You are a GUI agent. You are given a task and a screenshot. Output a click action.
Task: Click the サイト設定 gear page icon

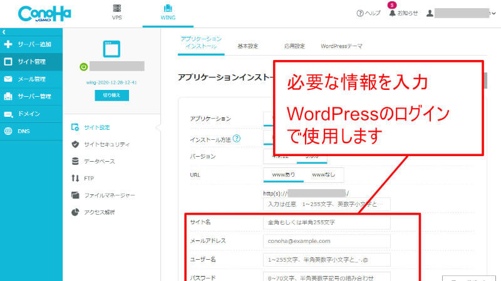75,127
